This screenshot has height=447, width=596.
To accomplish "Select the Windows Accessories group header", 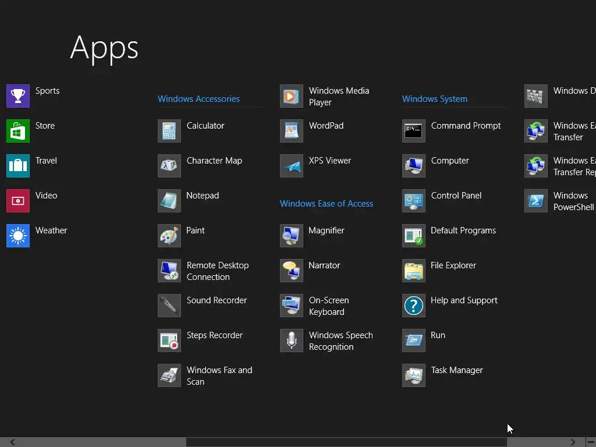I will pos(198,99).
